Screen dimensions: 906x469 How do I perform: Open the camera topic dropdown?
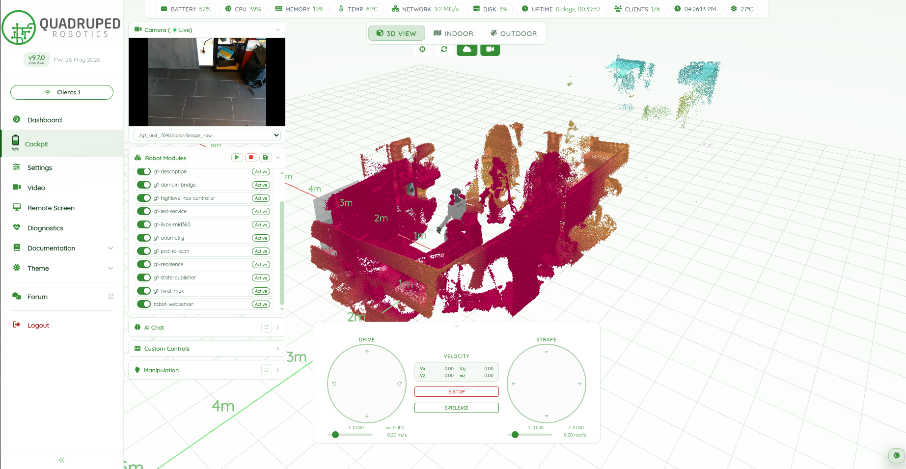click(207, 135)
